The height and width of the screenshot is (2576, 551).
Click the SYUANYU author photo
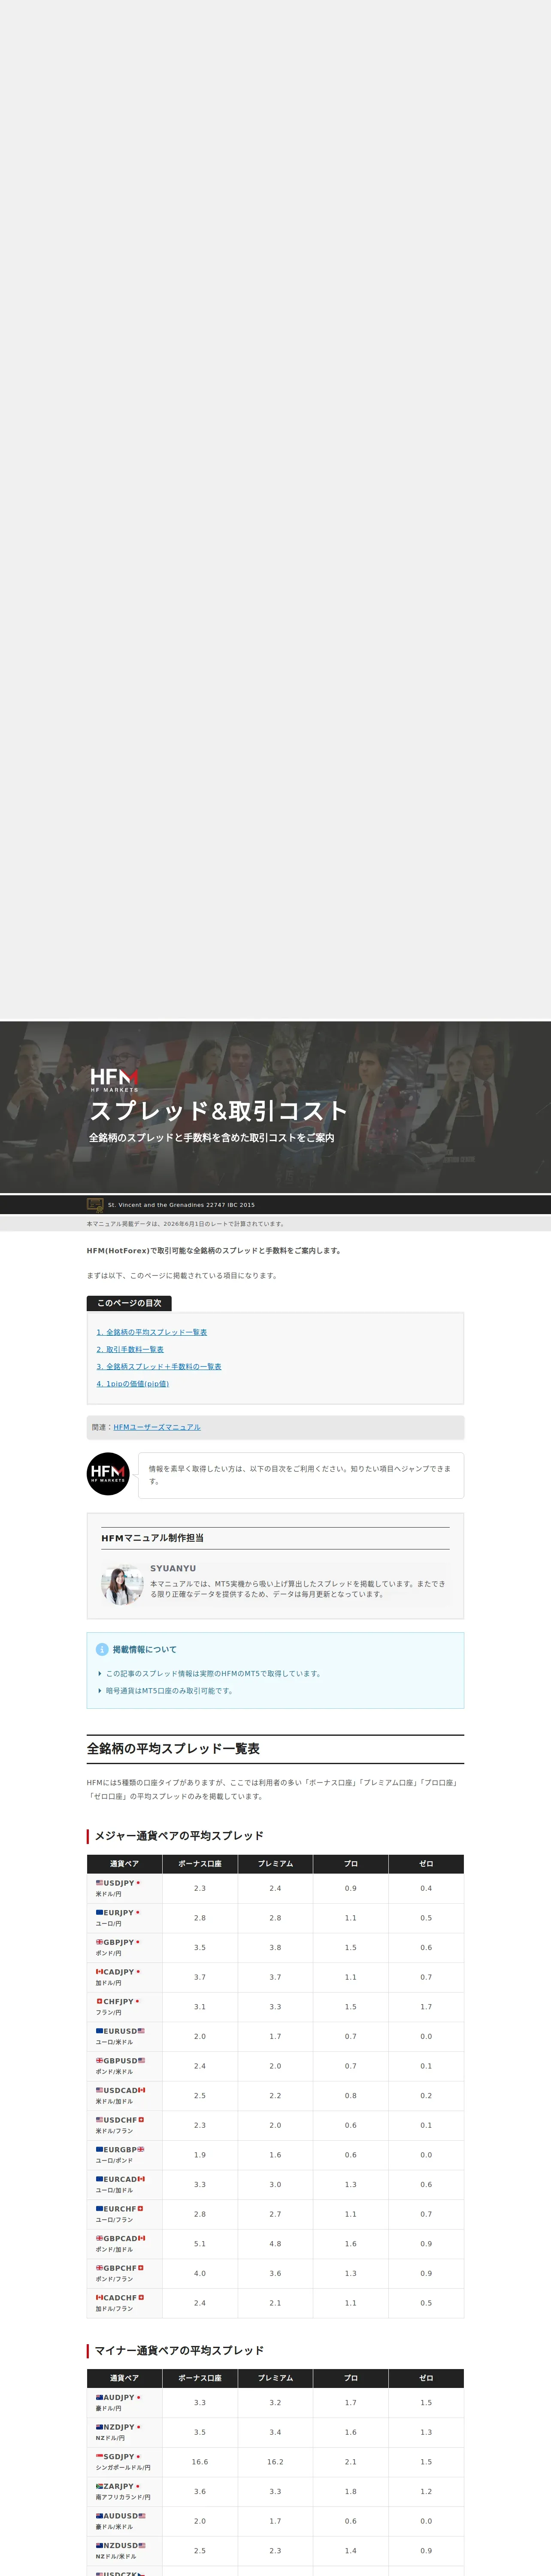pyautogui.click(x=121, y=1585)
